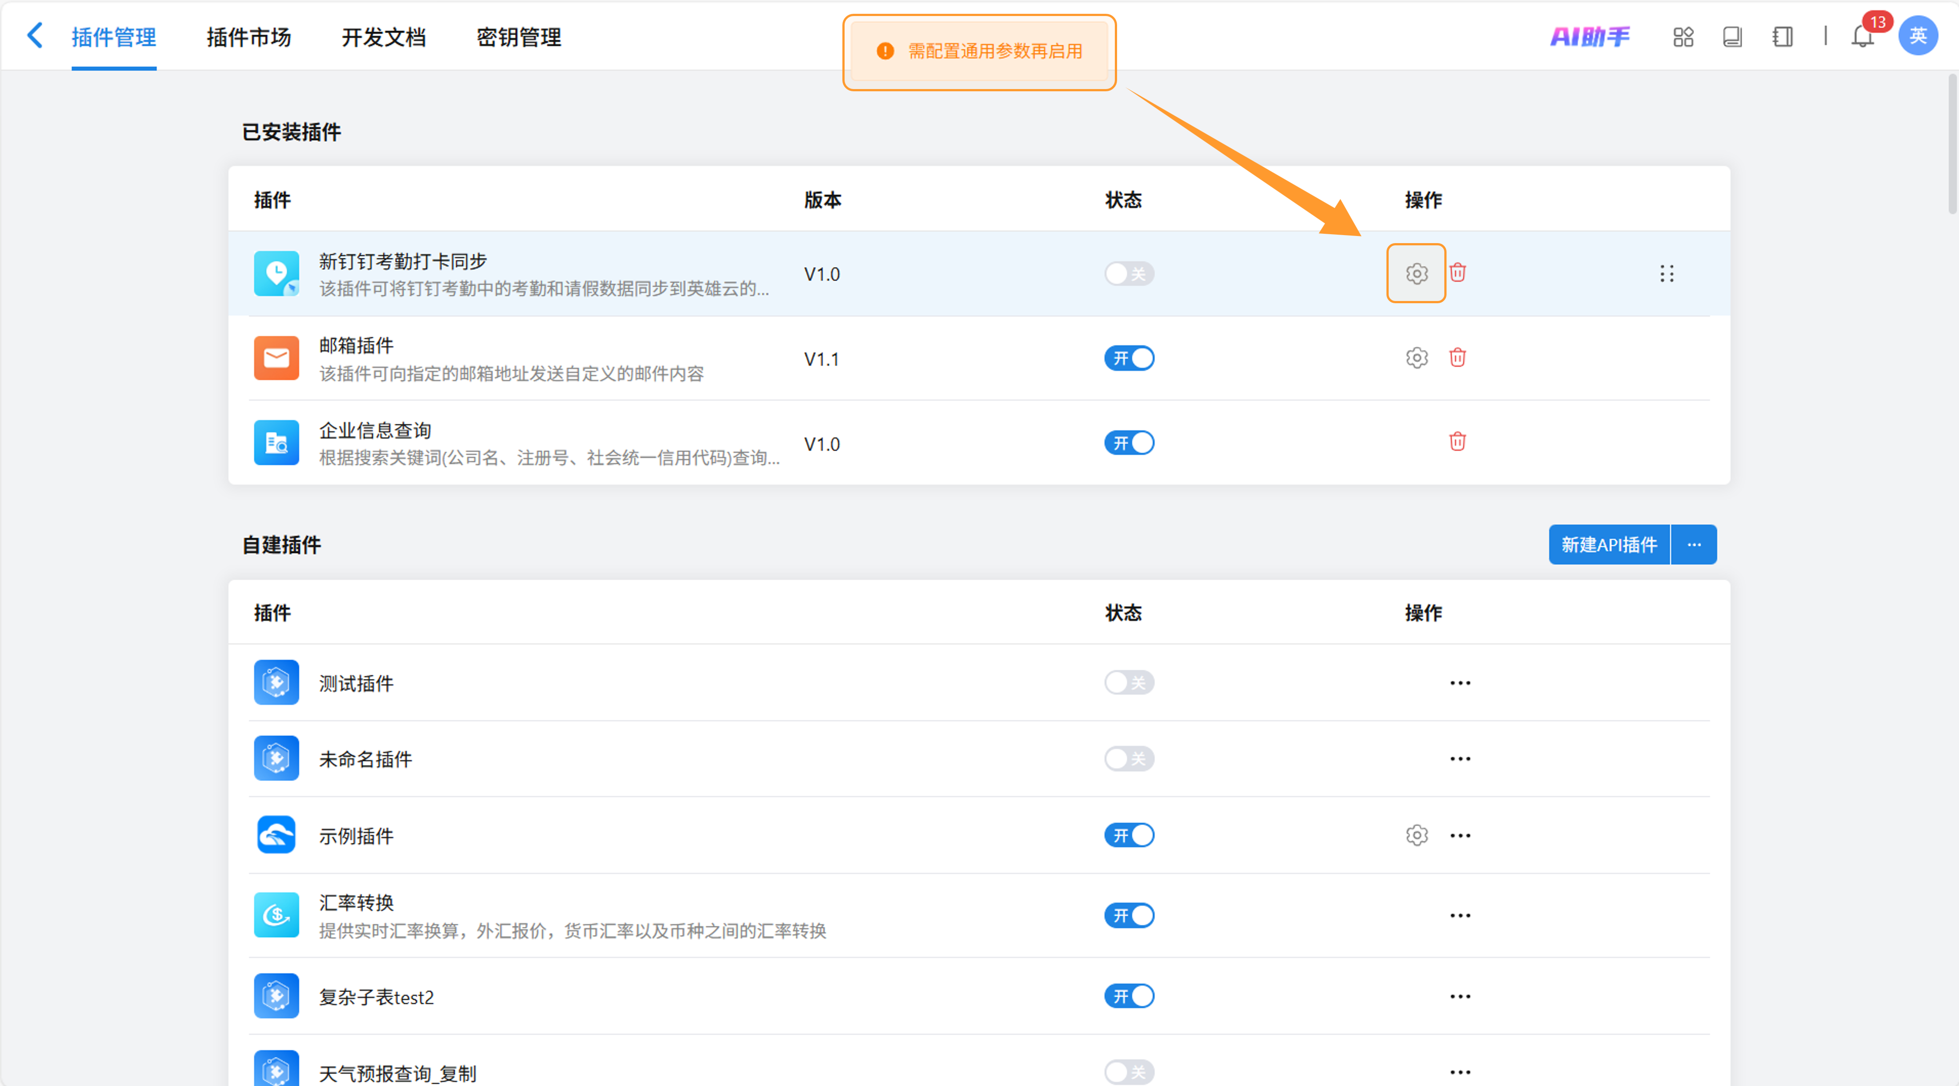
Task: Open more options menu for 复杂子表test2
Action: pyautogui.click(x=1459, y=996)
